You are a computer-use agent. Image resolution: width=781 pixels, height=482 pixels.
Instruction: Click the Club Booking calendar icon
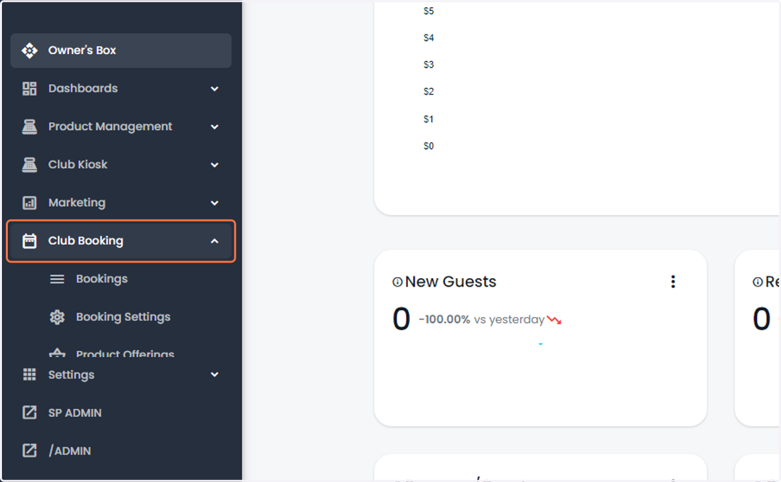point(29,241)
